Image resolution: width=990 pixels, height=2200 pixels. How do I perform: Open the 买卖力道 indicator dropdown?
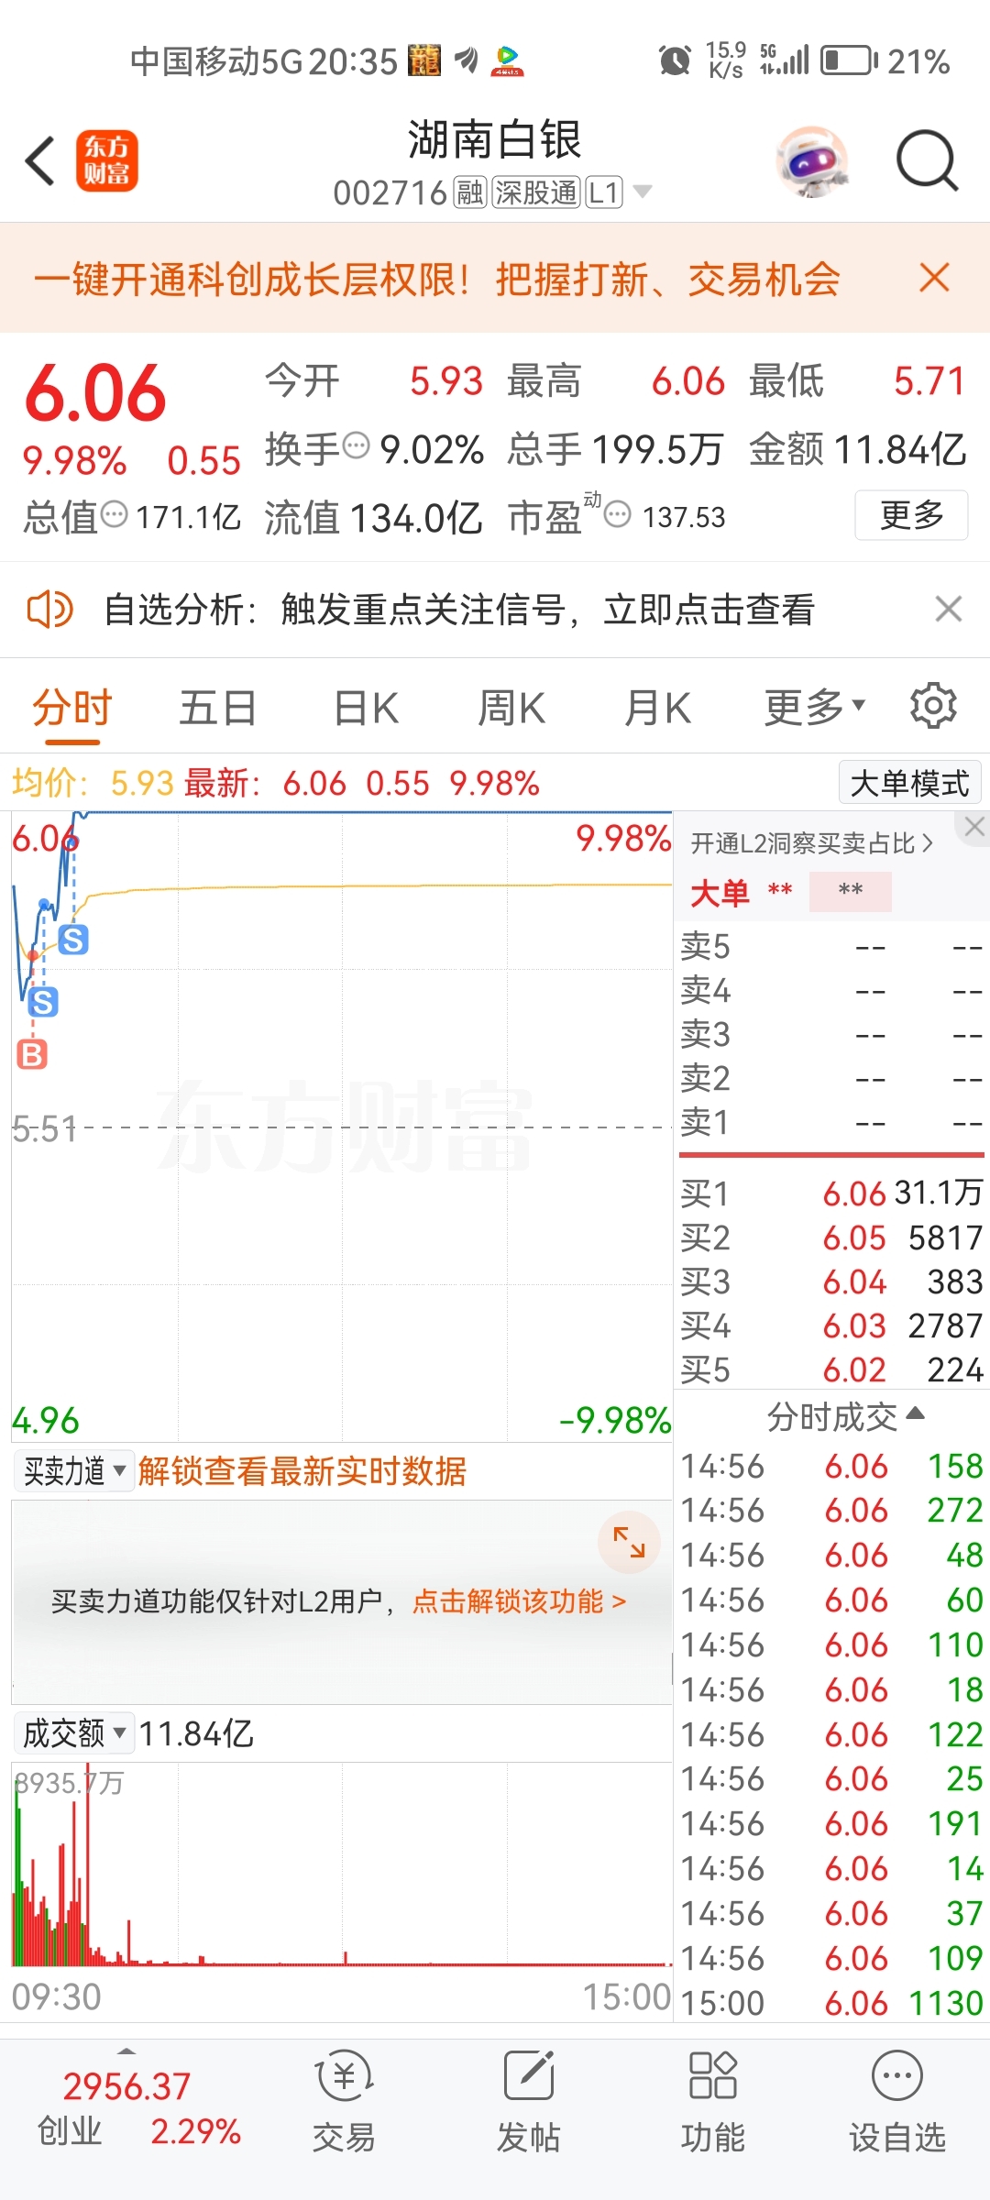pos(73,1471)
